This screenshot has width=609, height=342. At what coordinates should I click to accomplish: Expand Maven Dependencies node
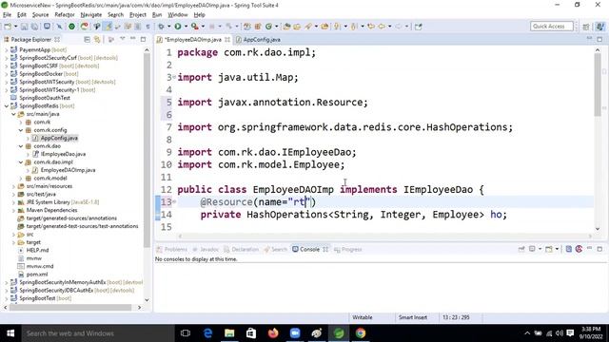(13, 210)
